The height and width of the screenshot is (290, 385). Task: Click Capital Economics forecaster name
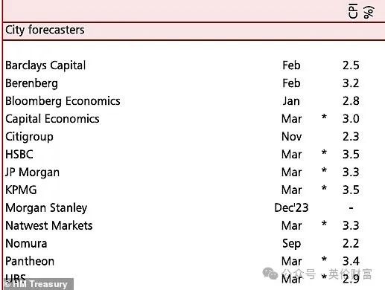pos(52,119)
